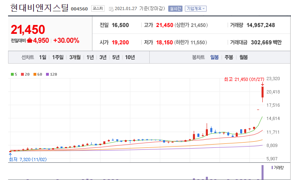This screenshot has height=180, width=291.
Task: Click the 저가 value 18,150
Action: (164, 42)
